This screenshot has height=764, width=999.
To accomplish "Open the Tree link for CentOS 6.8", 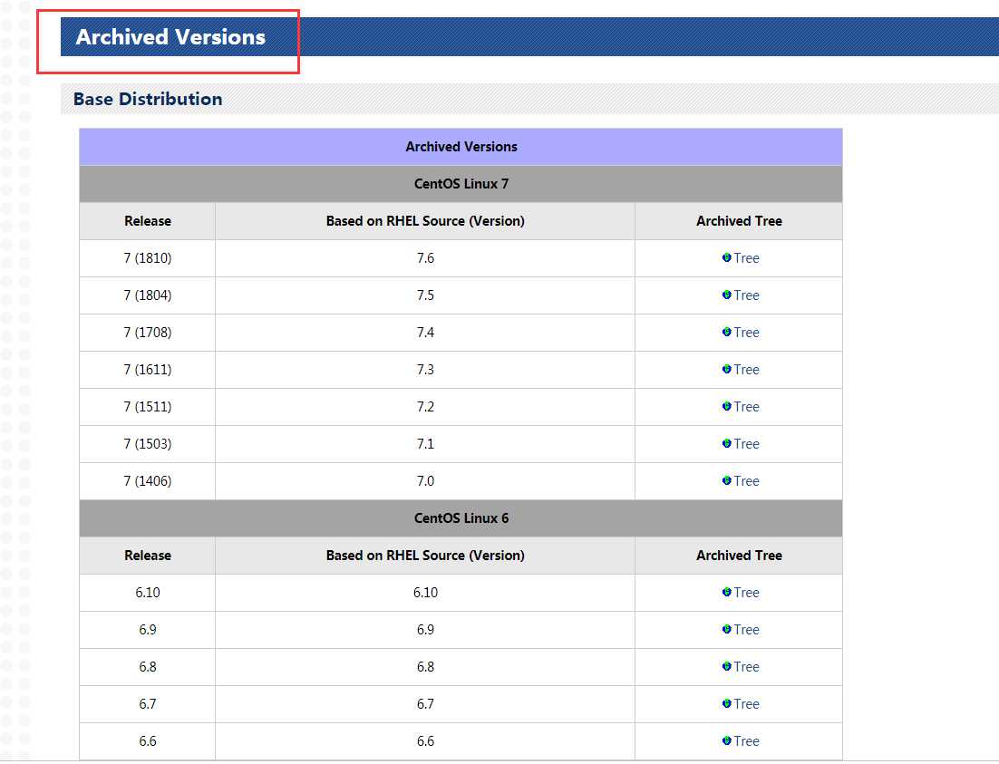I will point(746,666).
